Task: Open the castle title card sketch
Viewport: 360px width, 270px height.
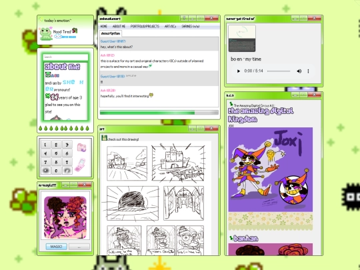Action: pyautogui.click(x=179, y=163)
